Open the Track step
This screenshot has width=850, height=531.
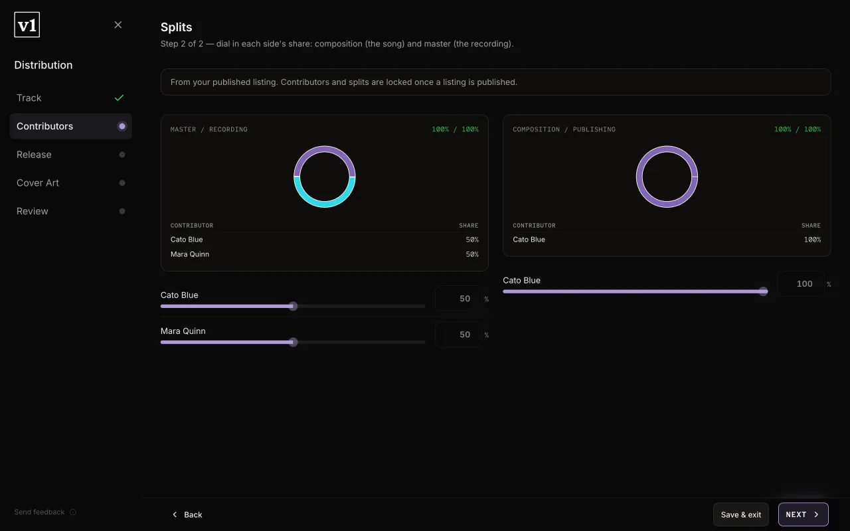point(70,98)
